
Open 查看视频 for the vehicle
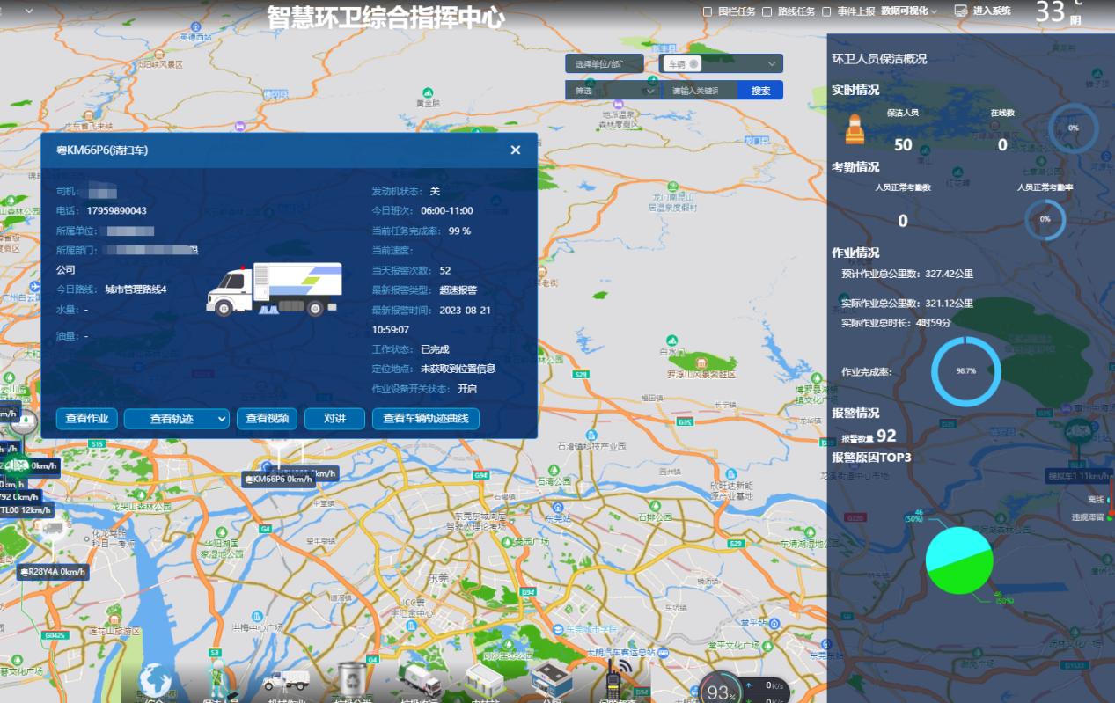pyautogui.click(x=267, y=419)
